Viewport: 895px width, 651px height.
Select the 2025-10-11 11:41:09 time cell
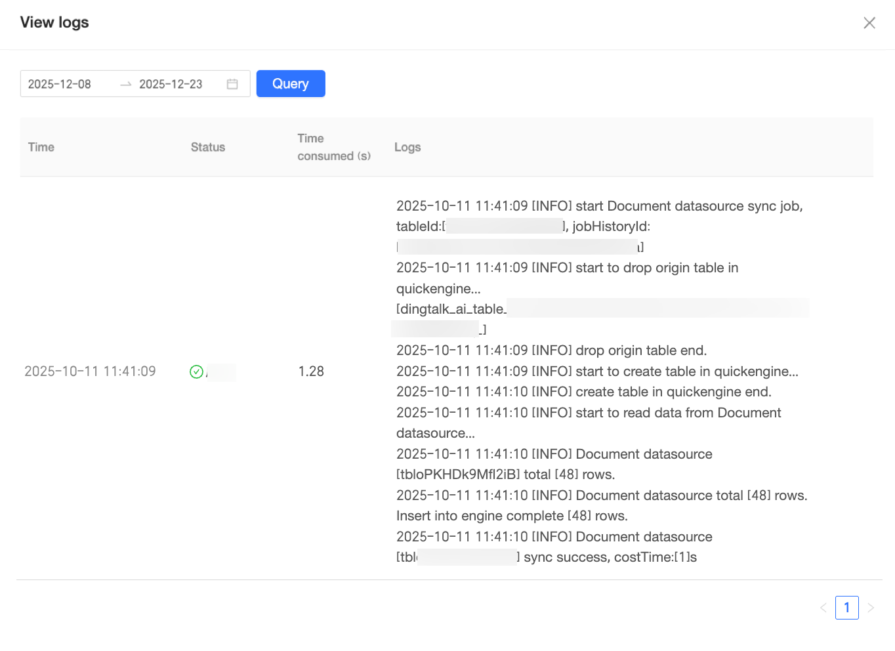click(x=91, y=371)
